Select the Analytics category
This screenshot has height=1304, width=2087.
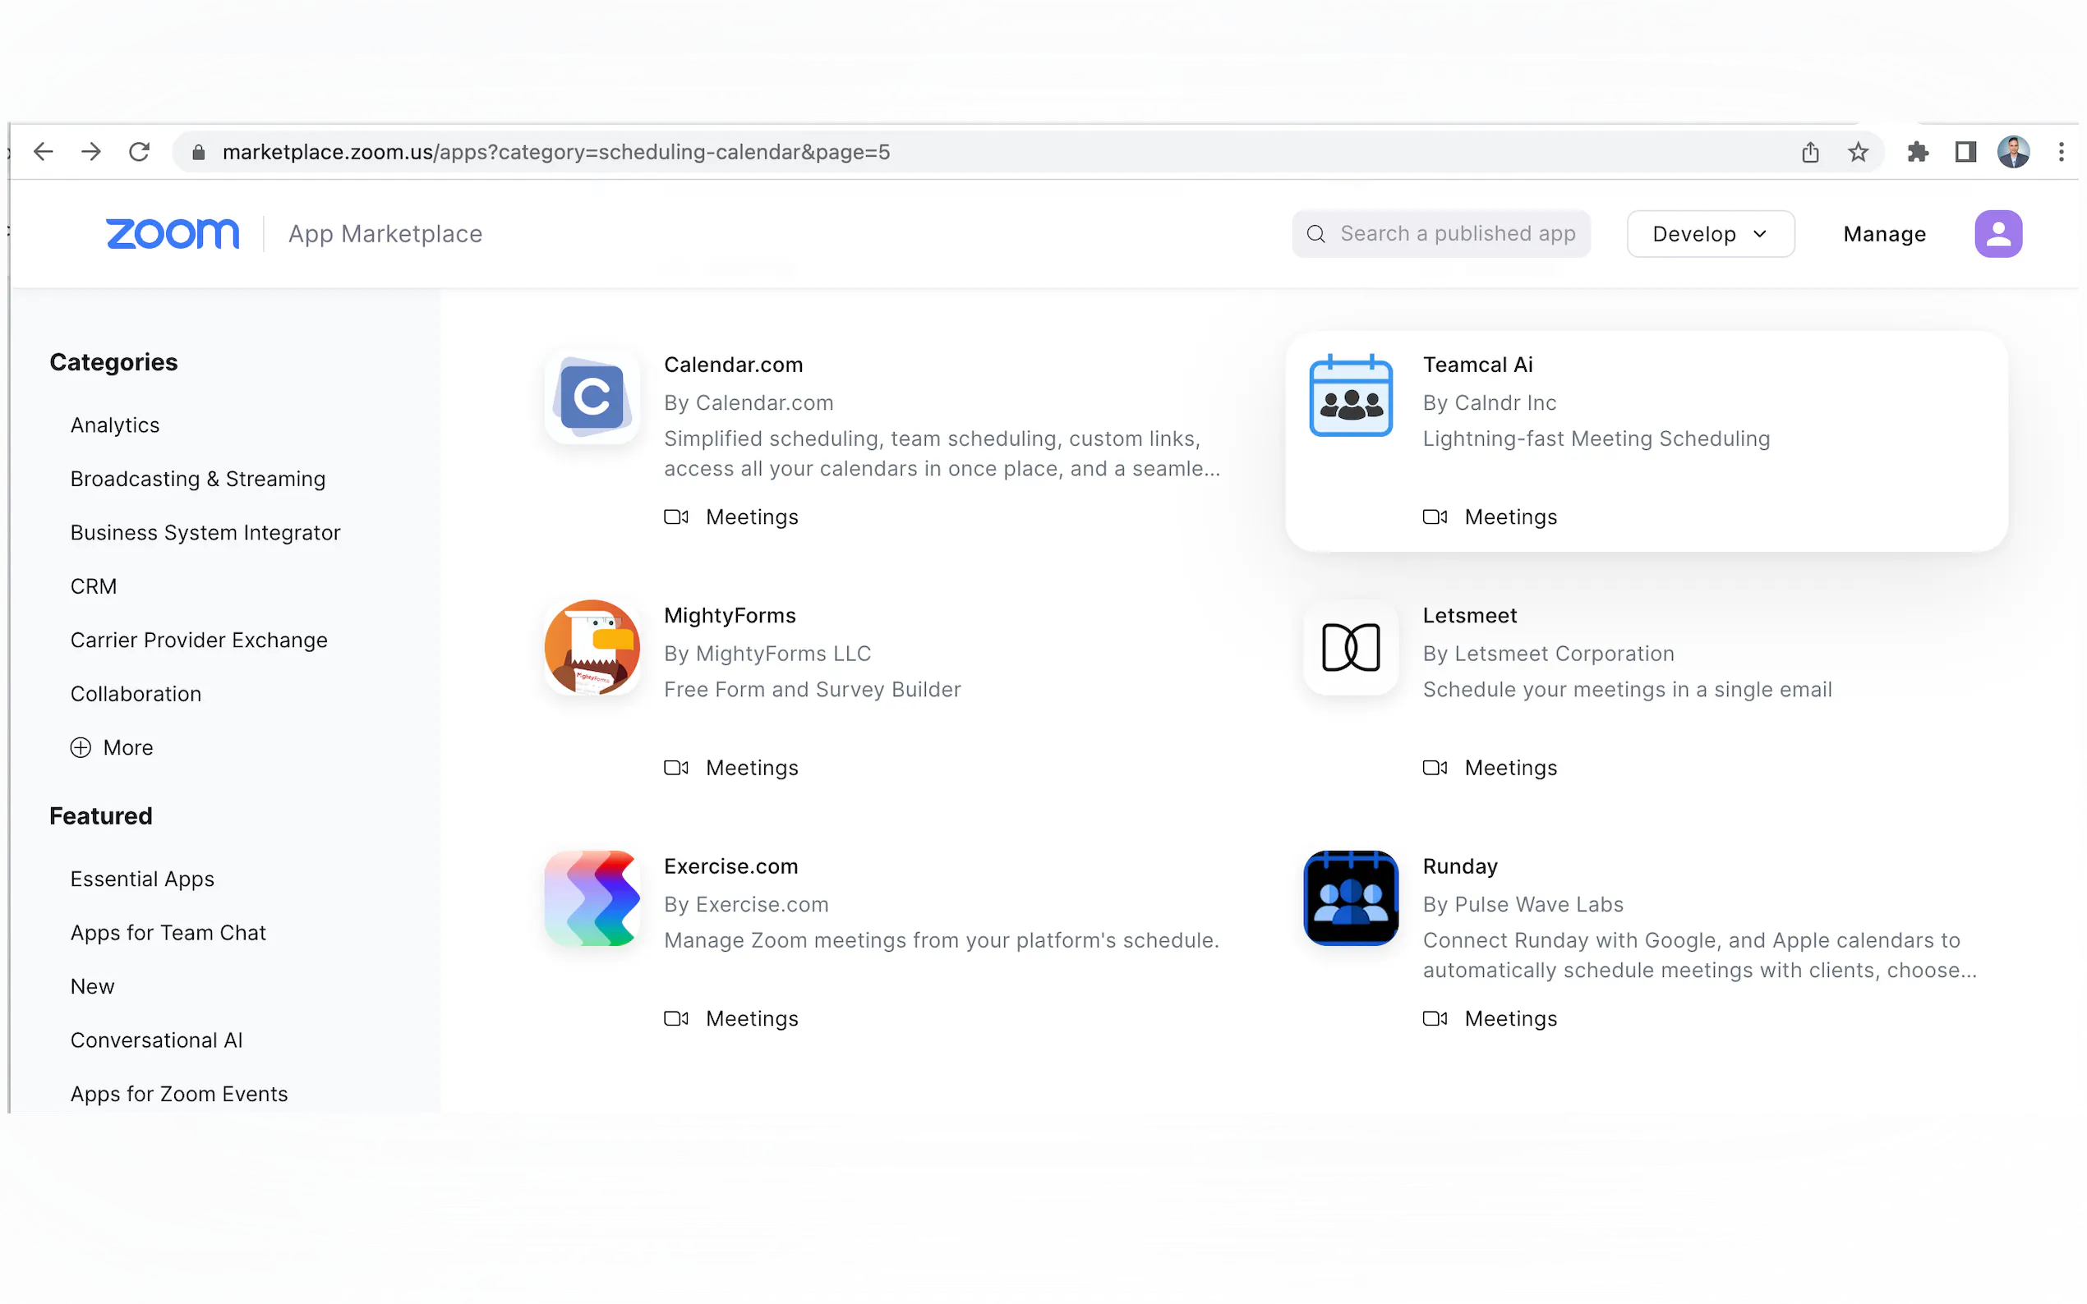(115, 425)
